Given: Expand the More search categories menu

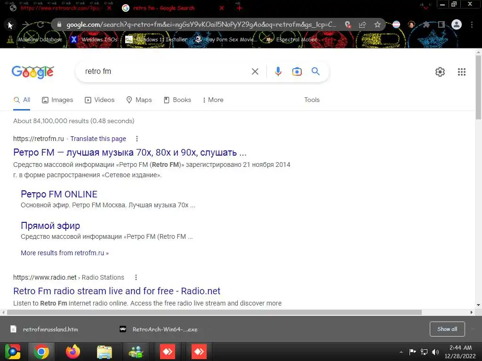Looking at the screenshot, I should pos(213,100).
